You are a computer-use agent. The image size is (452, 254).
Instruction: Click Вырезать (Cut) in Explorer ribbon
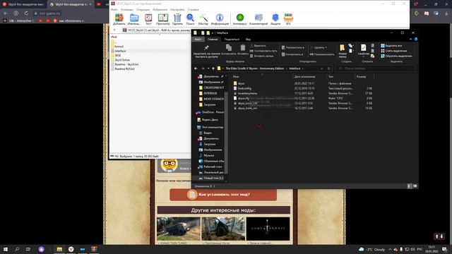click(x=258, y=46)
